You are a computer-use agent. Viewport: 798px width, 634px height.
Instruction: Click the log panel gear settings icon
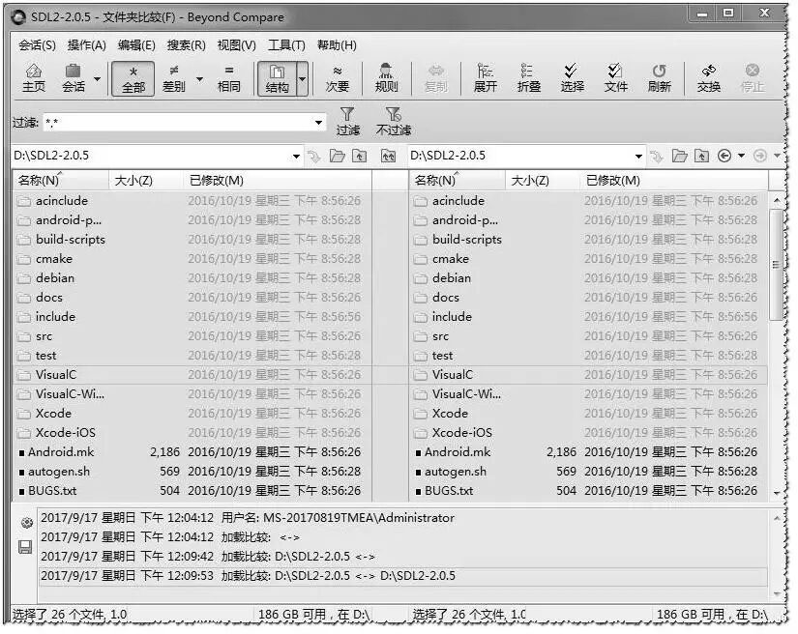point(26,523)
